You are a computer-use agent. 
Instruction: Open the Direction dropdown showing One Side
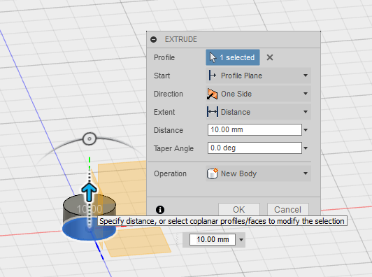[x=258, y=94]
